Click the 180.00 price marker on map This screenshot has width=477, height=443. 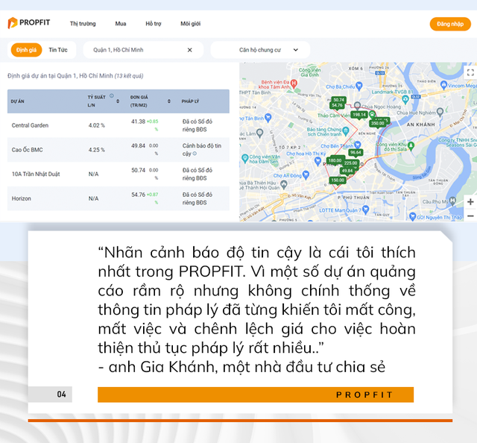(335, 160)
